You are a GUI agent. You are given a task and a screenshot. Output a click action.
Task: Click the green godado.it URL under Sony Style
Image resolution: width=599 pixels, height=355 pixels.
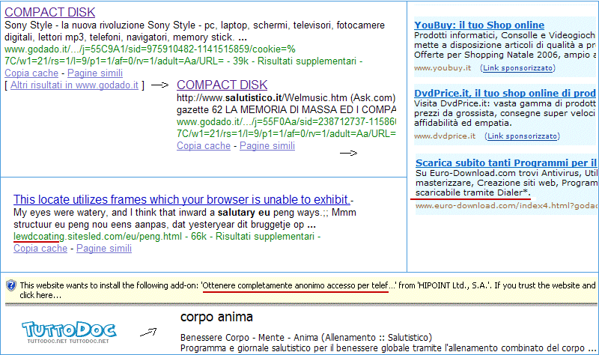(150, 55)
